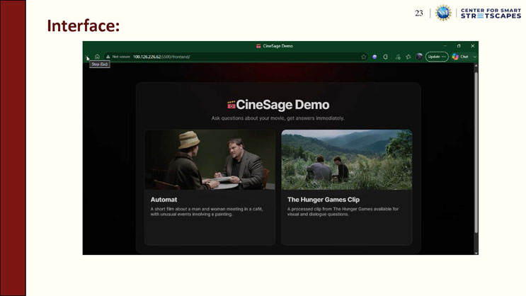The image size is (526, 296).
Task: Click the browser Home icon
Action: click(x=97, y=57)
